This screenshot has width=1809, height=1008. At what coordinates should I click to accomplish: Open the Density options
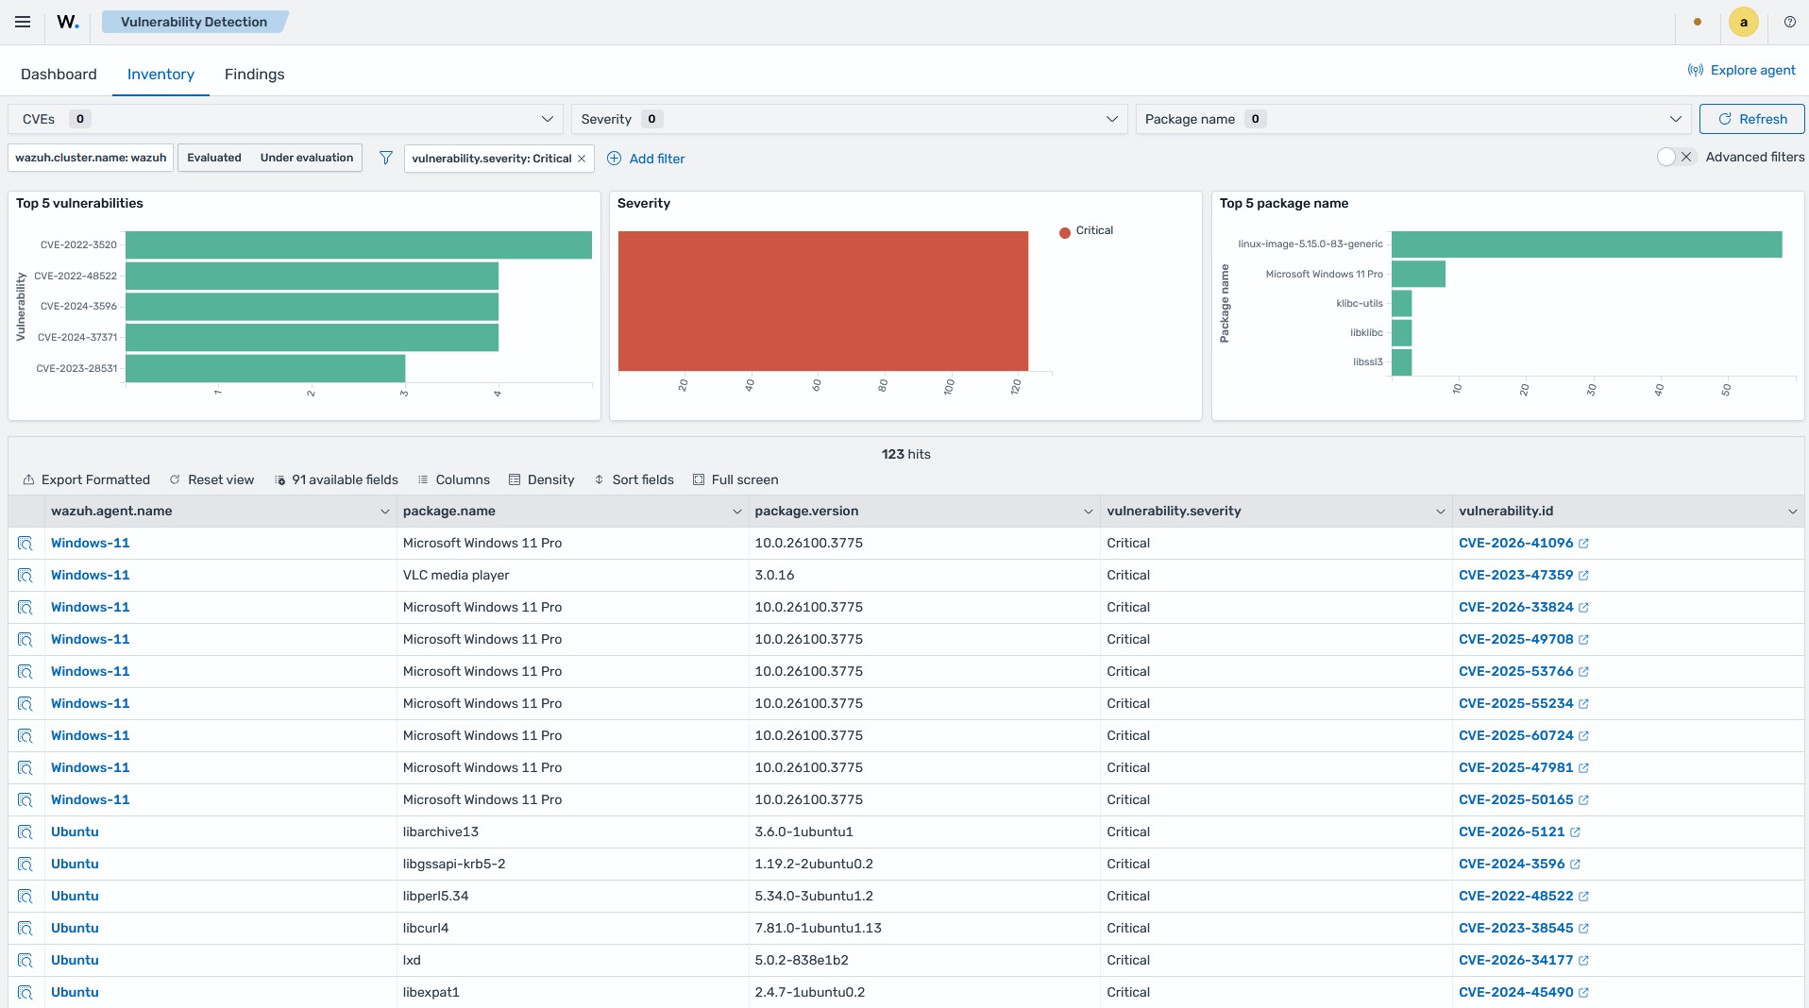tap(541, 479)
